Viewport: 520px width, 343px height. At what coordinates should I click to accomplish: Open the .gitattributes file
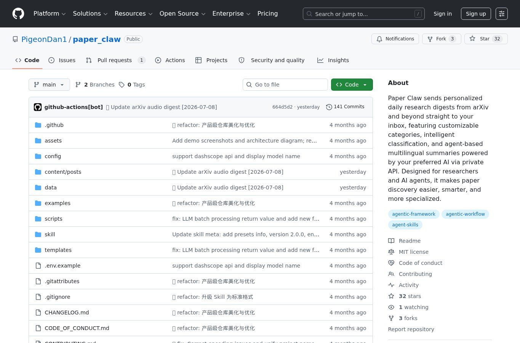click(62, 281)
